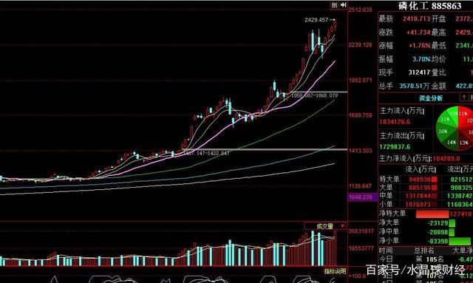The width and height of the screenshot is (473, 283).
Task: Click the 中单 inflow value 1317844
Action: 418,196
